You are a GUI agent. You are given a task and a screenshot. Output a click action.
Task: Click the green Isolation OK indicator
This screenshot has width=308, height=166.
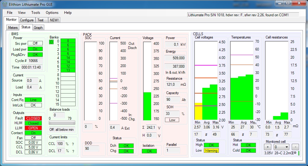[149, 151]
